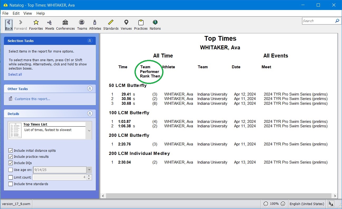Uncheck Include initial distance splits

click(x=11, y=151)
